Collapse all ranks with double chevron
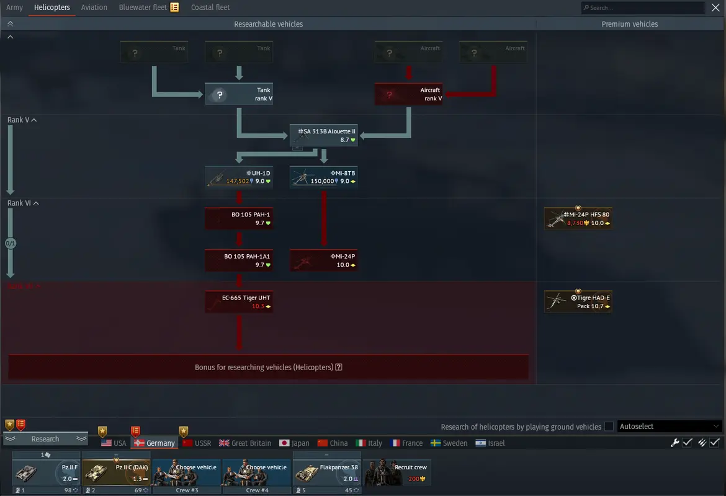Image resolution: width=726 pixels, height=496 pixels. [x=10, y=24]
